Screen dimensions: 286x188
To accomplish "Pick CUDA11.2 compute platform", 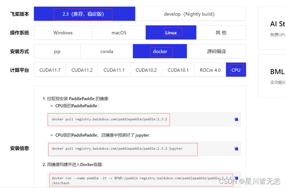I will pos(82,70).
